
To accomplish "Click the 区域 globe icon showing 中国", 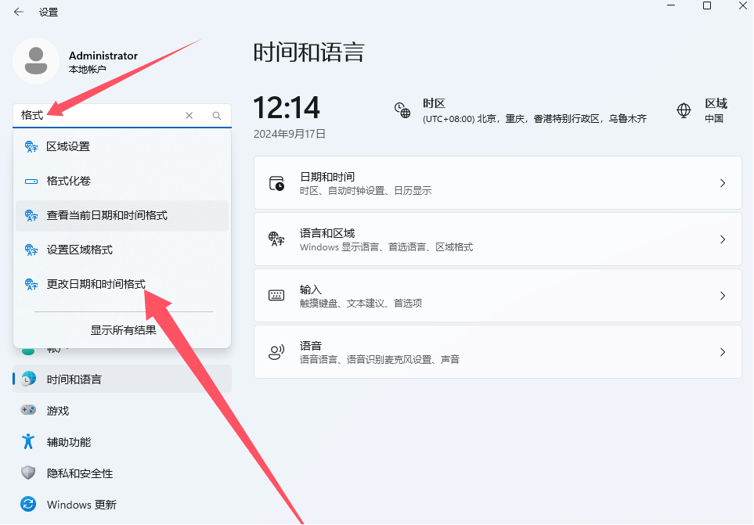I will (683, 110).
